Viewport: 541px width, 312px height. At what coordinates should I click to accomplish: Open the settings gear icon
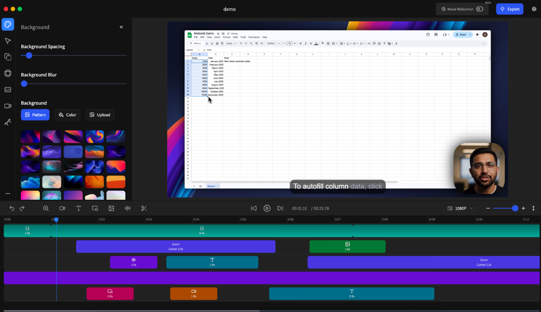[534, 9]
